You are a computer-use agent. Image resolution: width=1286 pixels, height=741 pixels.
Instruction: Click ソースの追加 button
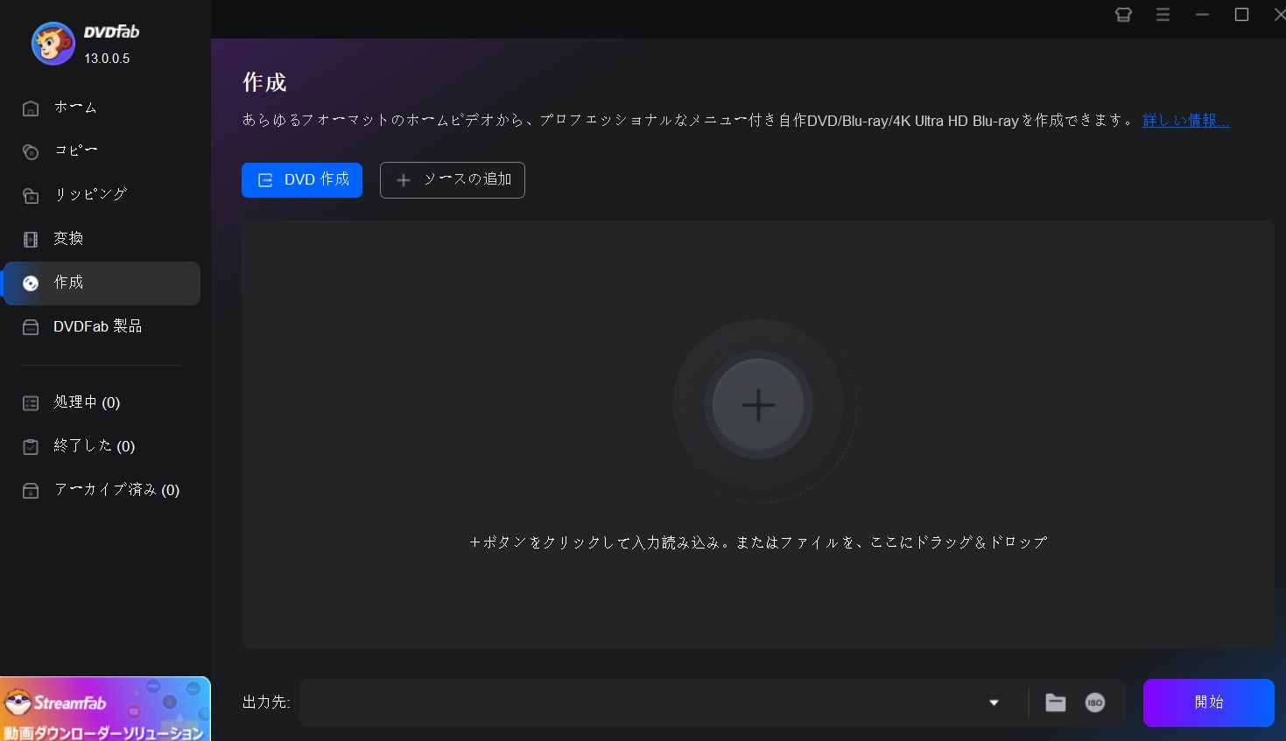point(453,180)
